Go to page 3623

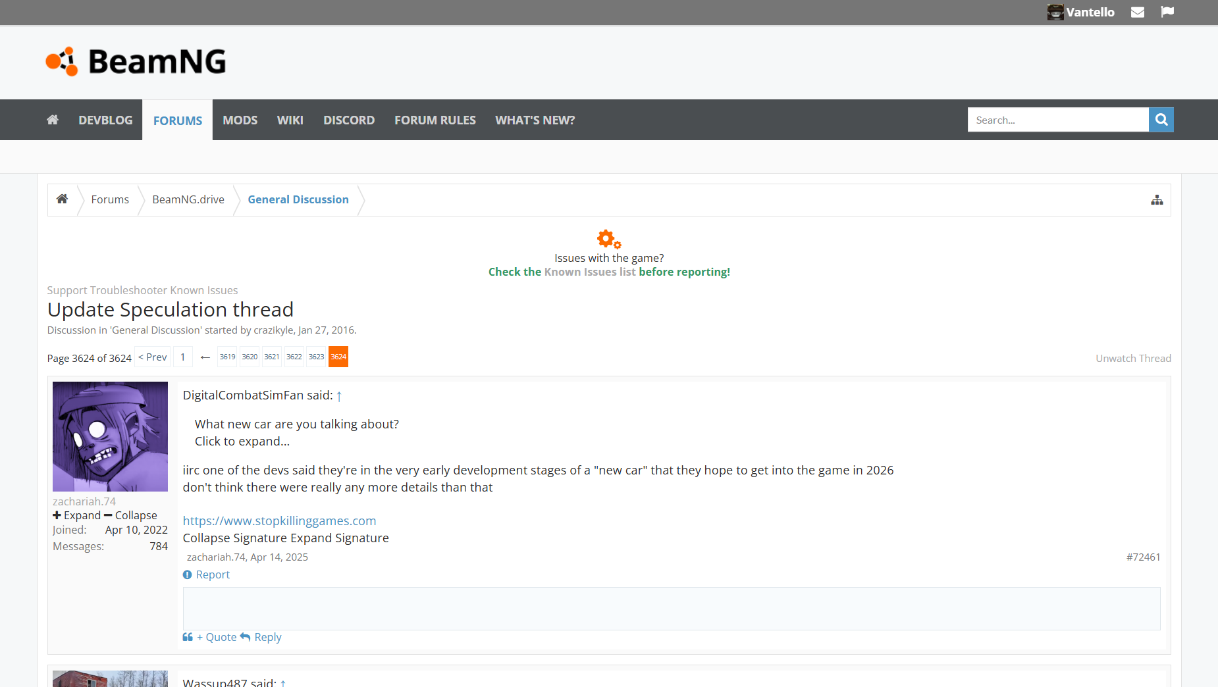click(317, 357)
